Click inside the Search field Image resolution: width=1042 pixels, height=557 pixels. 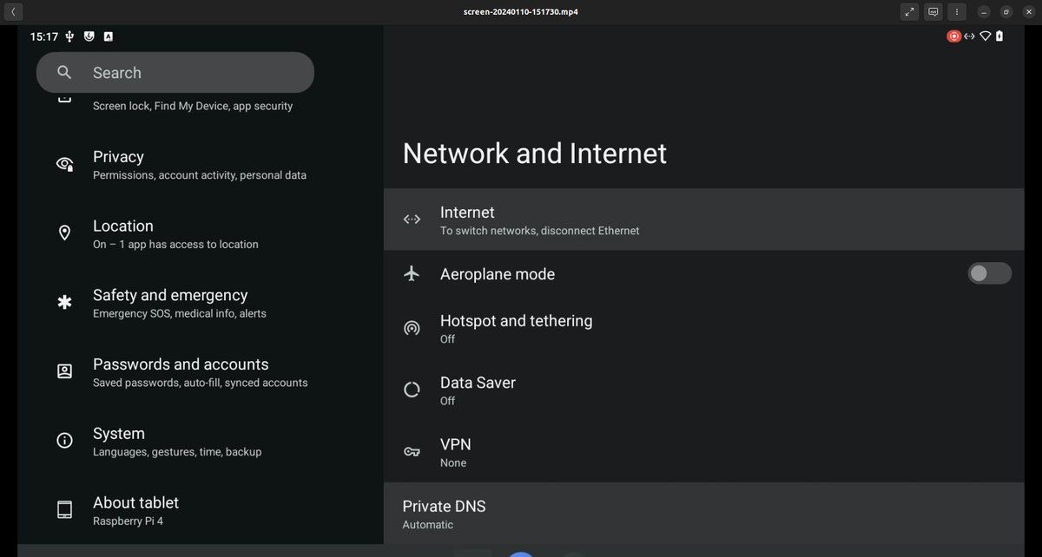pos(174,72)
